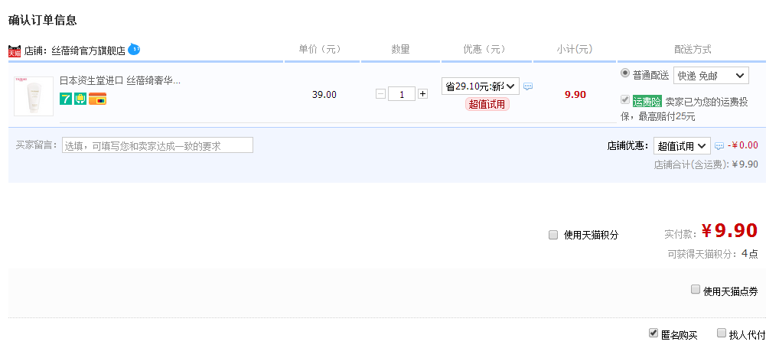
Task: Click the 确认订单信息 heading
Action: coord(43,21)
